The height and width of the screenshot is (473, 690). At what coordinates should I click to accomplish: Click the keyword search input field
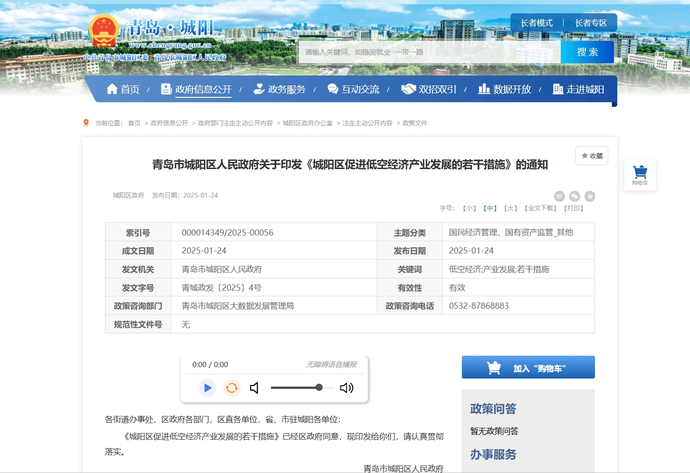coord(429,52)
